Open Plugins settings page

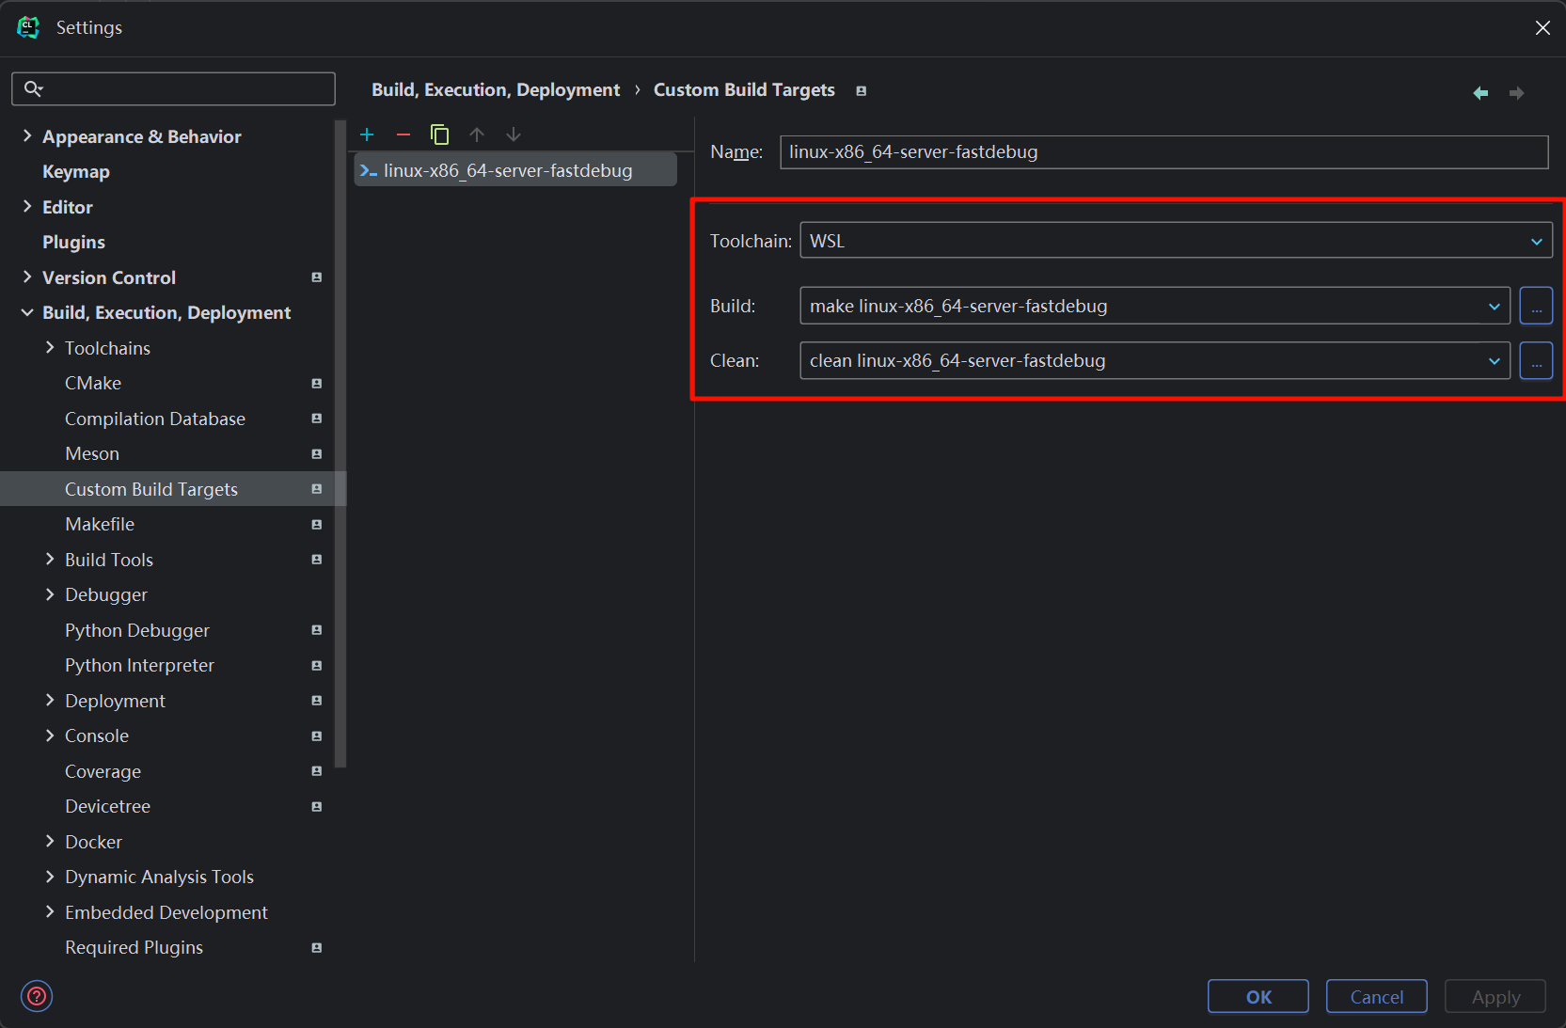73,243
